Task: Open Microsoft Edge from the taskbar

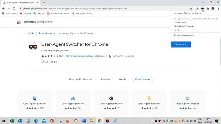Action: click(36, 121)
